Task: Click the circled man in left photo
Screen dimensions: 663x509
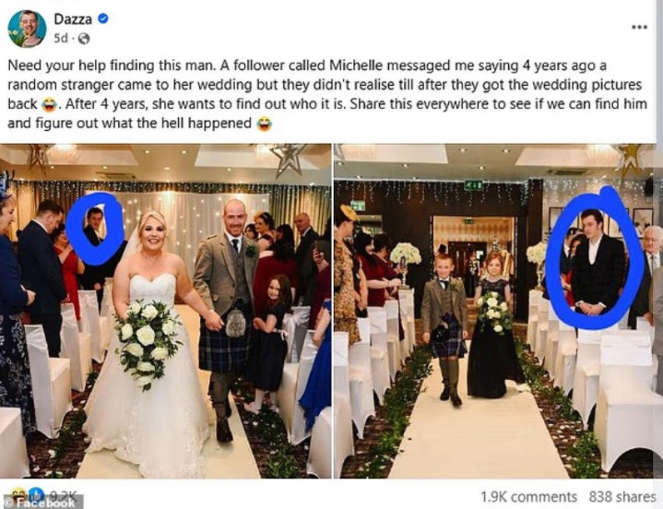Action: [x=95, y=227]
